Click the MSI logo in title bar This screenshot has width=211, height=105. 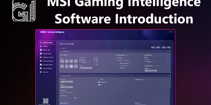tap(43, 32)
